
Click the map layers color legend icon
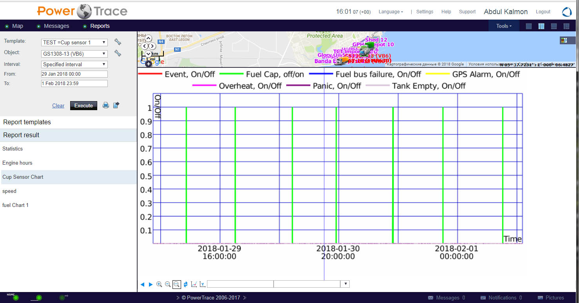click(564, 40)
